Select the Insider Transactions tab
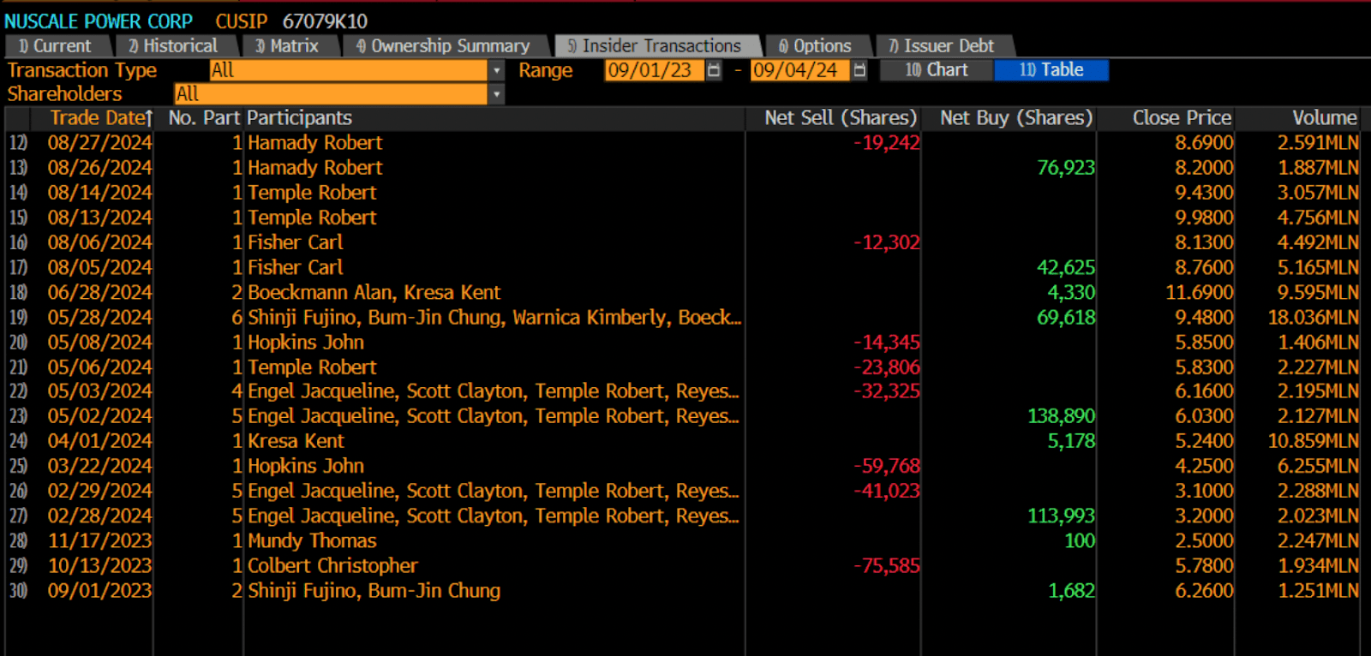The height and width of the screenshot is (656, 1371). click(x=656, y=46)
